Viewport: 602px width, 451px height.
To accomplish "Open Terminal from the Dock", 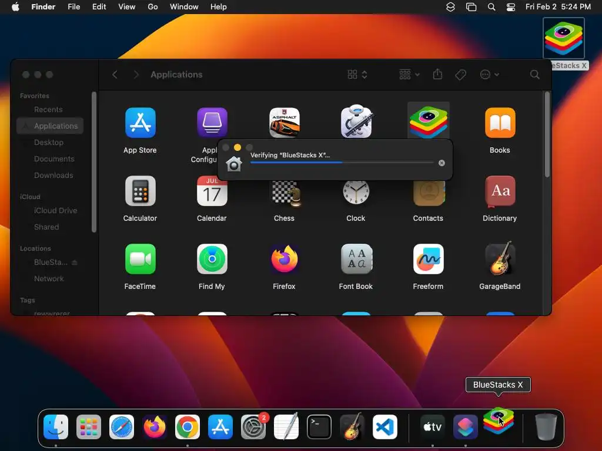I will tap(319, 427).
